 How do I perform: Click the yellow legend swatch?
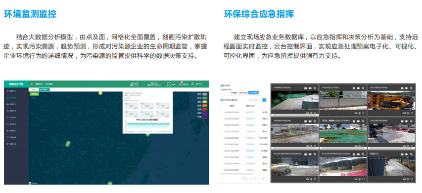point(205,102)
